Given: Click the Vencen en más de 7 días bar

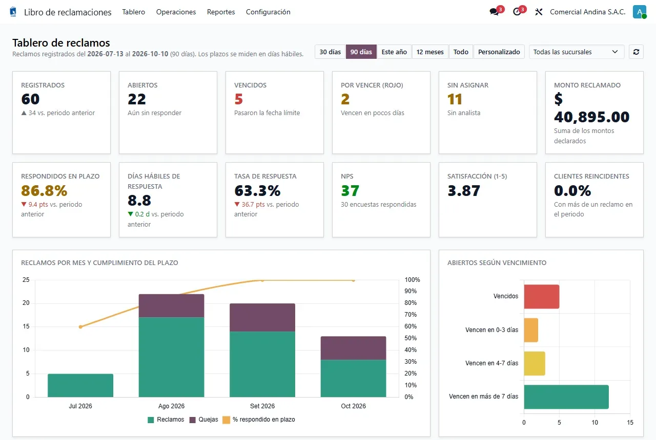Looking at the screenshot, I should (566, 397).
